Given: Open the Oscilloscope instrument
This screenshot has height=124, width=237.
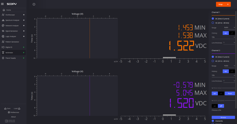Looking at the screenshot, I should tap(10, 15).
